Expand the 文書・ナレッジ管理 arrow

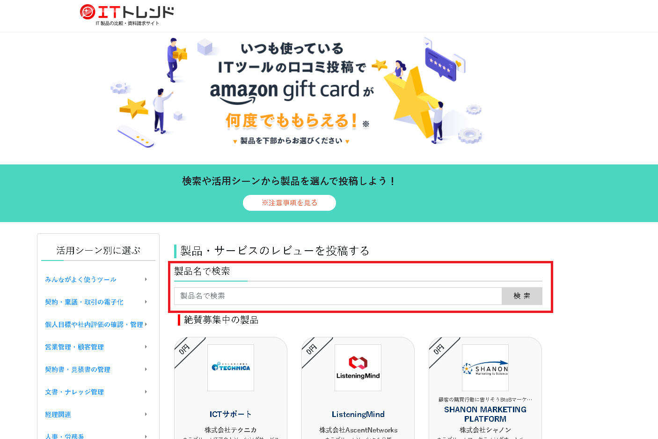click(146, 392)
